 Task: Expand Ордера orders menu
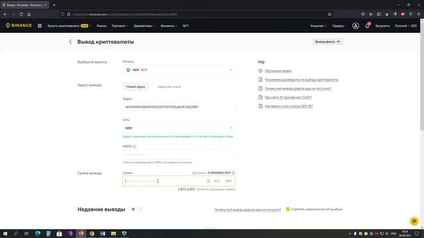point(339,26)
